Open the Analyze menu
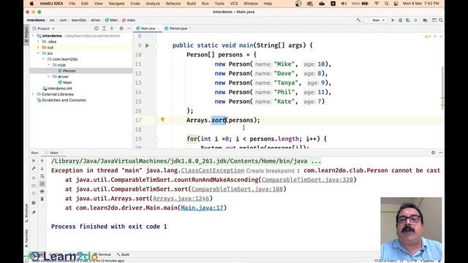The height and width of the screenshot is (263, 468). click(x=153, y=4)
